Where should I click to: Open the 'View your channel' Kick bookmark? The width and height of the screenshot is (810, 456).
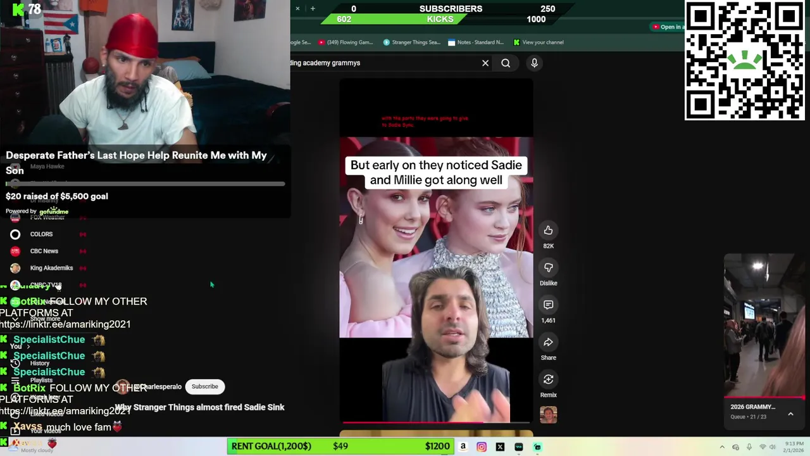coord(539,42)
